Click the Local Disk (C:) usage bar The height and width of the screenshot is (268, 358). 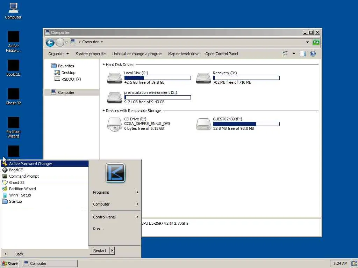158,78
